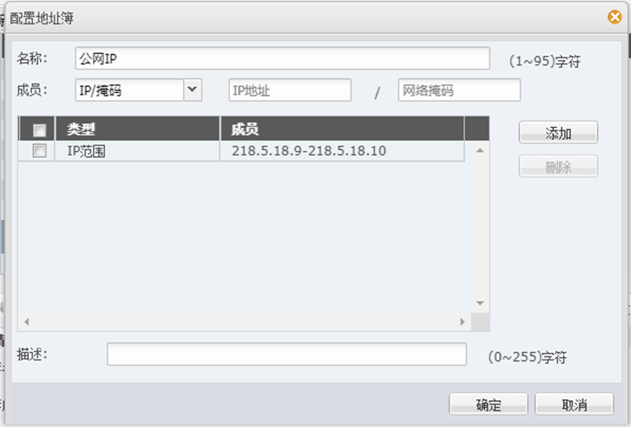Click the 添加 button
This screenshot has height=427, width=631.
tap(558, 133)
